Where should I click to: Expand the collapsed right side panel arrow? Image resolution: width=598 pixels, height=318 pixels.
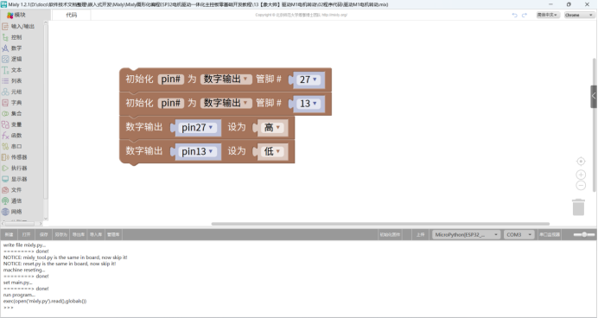coord(594,97)
